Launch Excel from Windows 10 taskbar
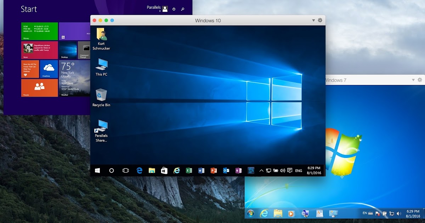Viewport: 425px width, 223px height. click(x=189, y=171)
